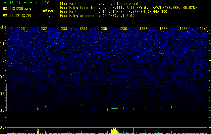Click the 1231 time marker
Screen dimensions: 211x134
pos(23,28)
